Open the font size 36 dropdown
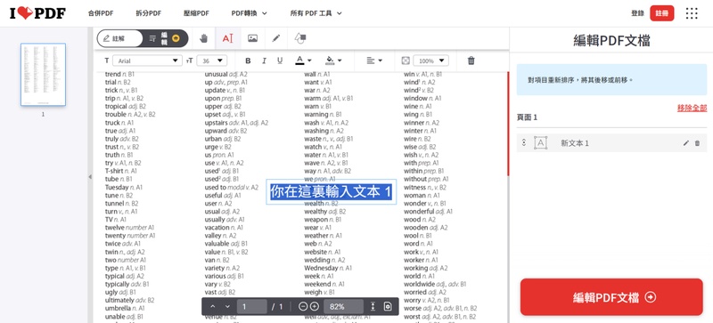Screen dimensions: 713x323 pyautogui.click(x=212, y=61)
